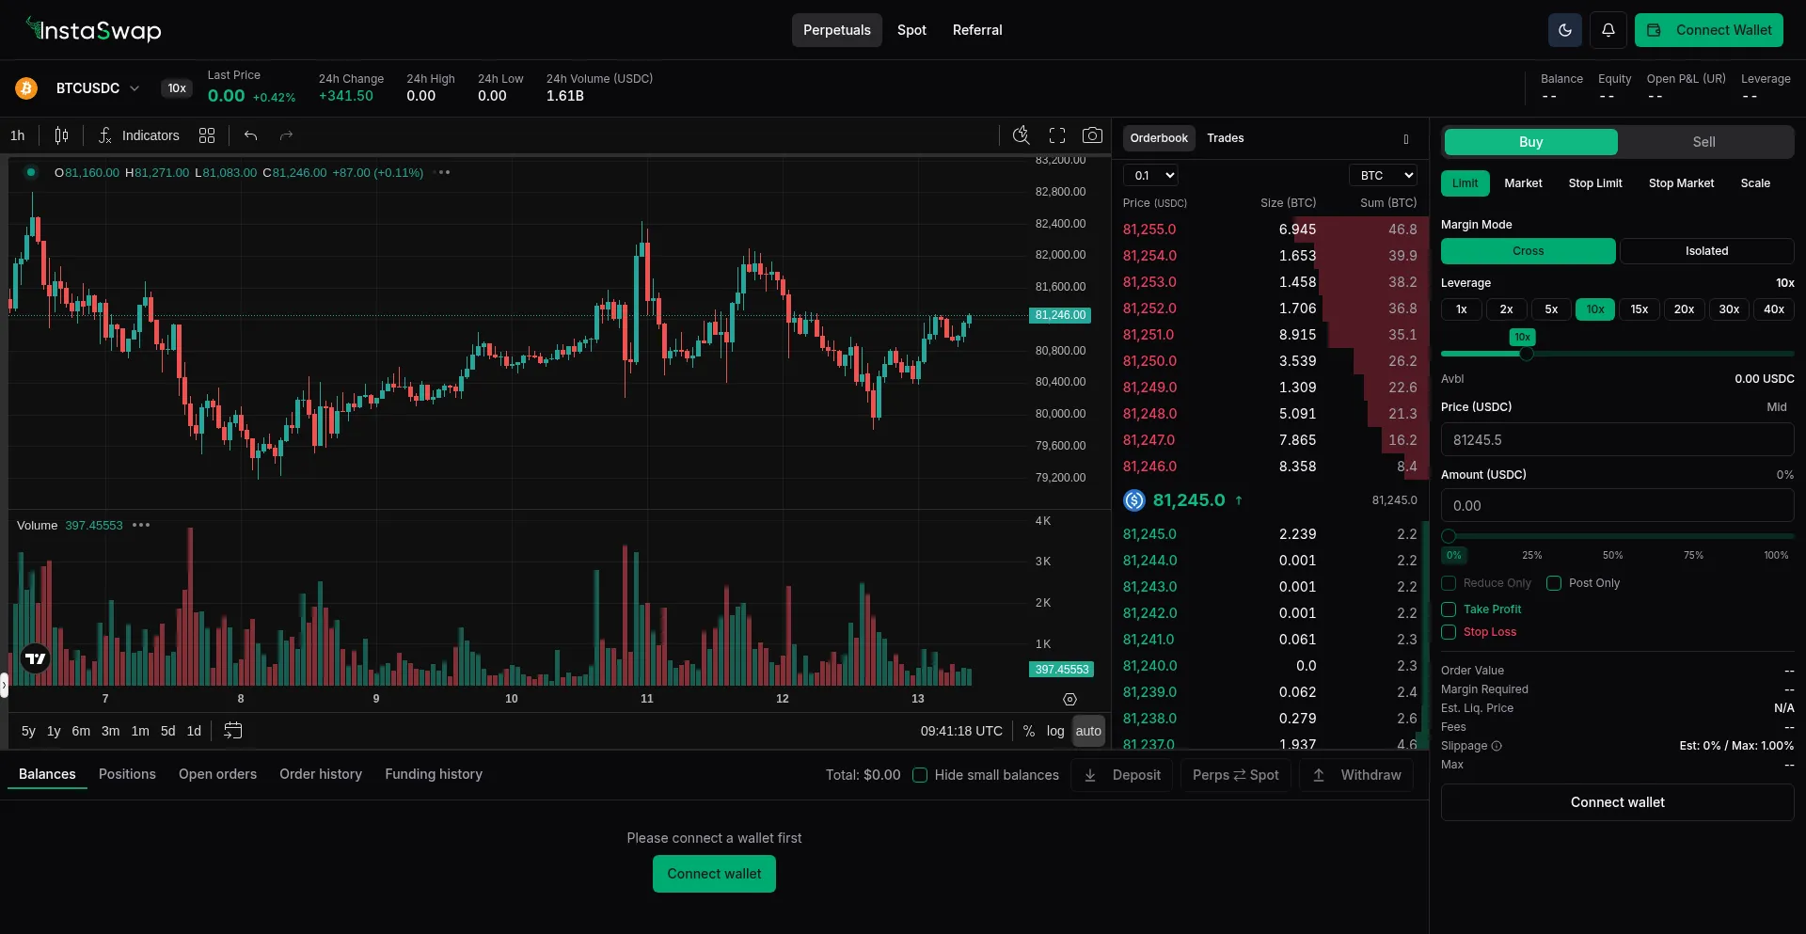Click the Bitcoin coin icon
The height and width of the screenshot is (934, 1806).
point(26,88)
